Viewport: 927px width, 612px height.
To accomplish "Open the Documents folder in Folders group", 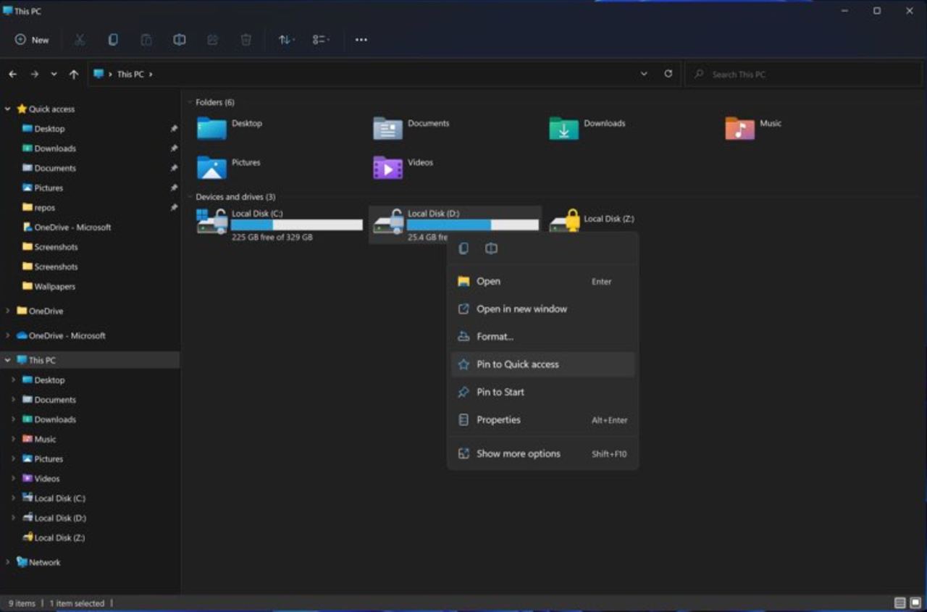I will pos(411,128).
